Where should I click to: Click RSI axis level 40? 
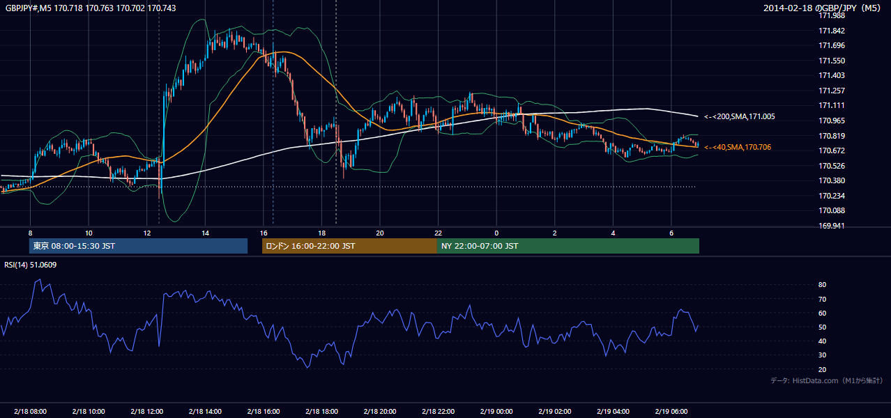click(823, 341)
